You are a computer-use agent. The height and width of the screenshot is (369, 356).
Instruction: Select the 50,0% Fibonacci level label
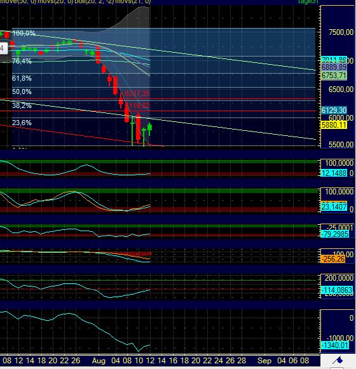(22, 91)
